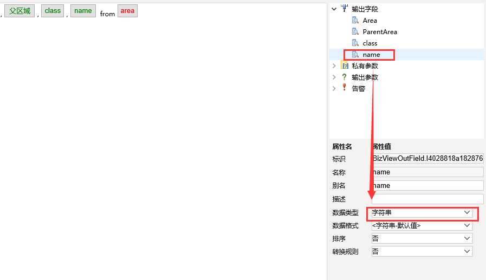Click the class field chip in query
The image size is (486, 280).
click(53, 11)
